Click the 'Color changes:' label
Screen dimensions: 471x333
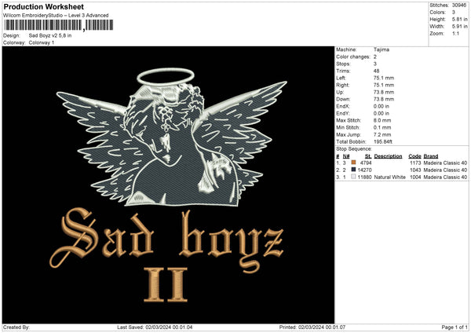click(353, 57)
